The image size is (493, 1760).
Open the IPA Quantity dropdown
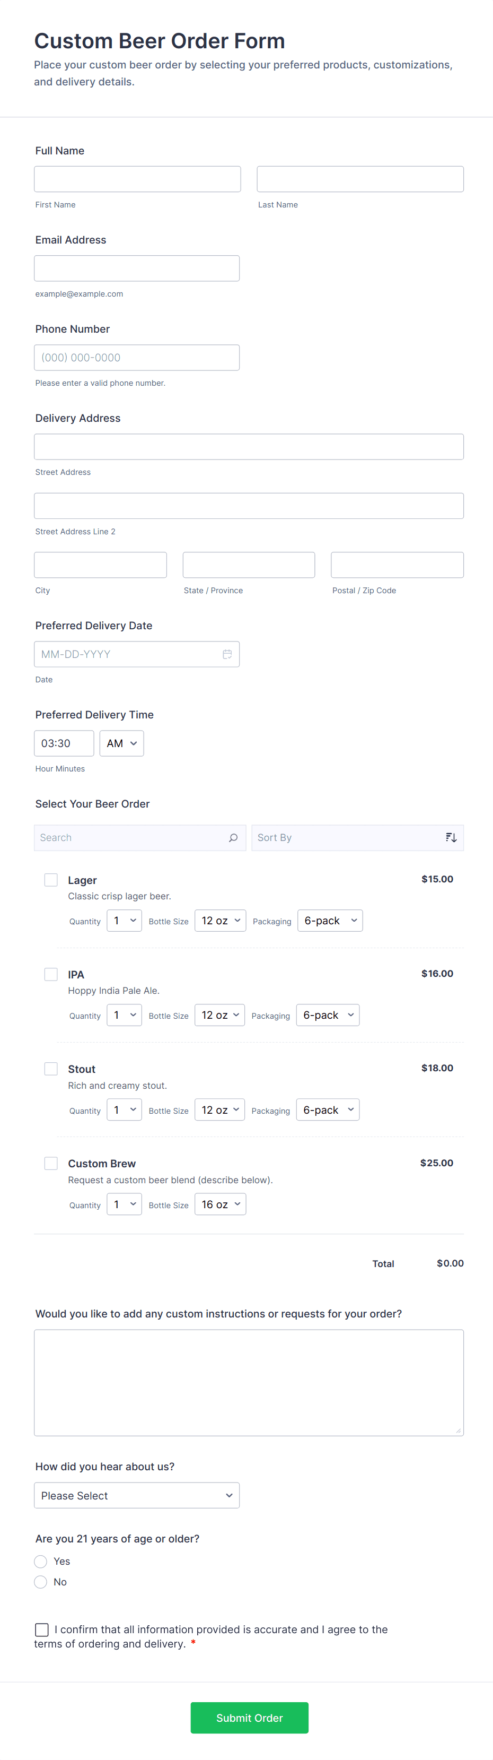coord(124,1015)
